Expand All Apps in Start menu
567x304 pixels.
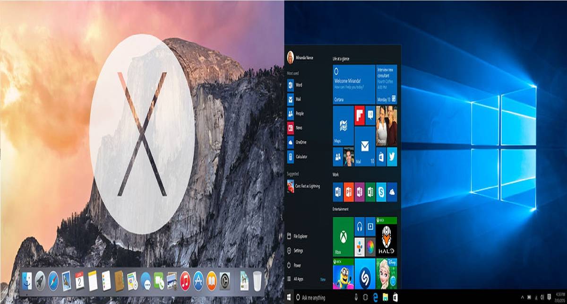[x=298, y=279]
